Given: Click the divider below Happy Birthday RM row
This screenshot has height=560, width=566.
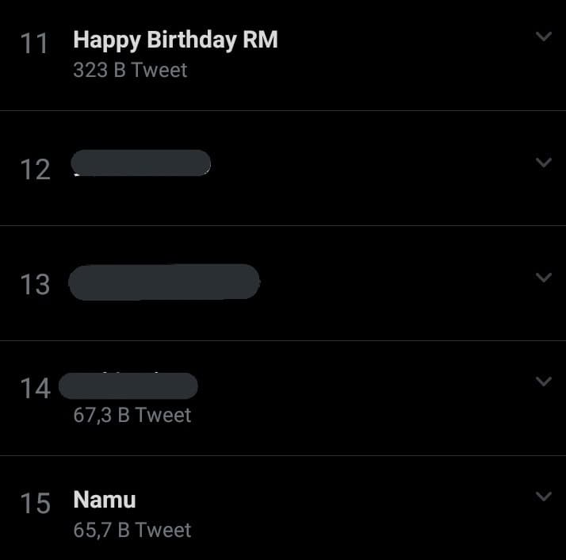Looking at the screenshot, I should (x=283, y=110).
